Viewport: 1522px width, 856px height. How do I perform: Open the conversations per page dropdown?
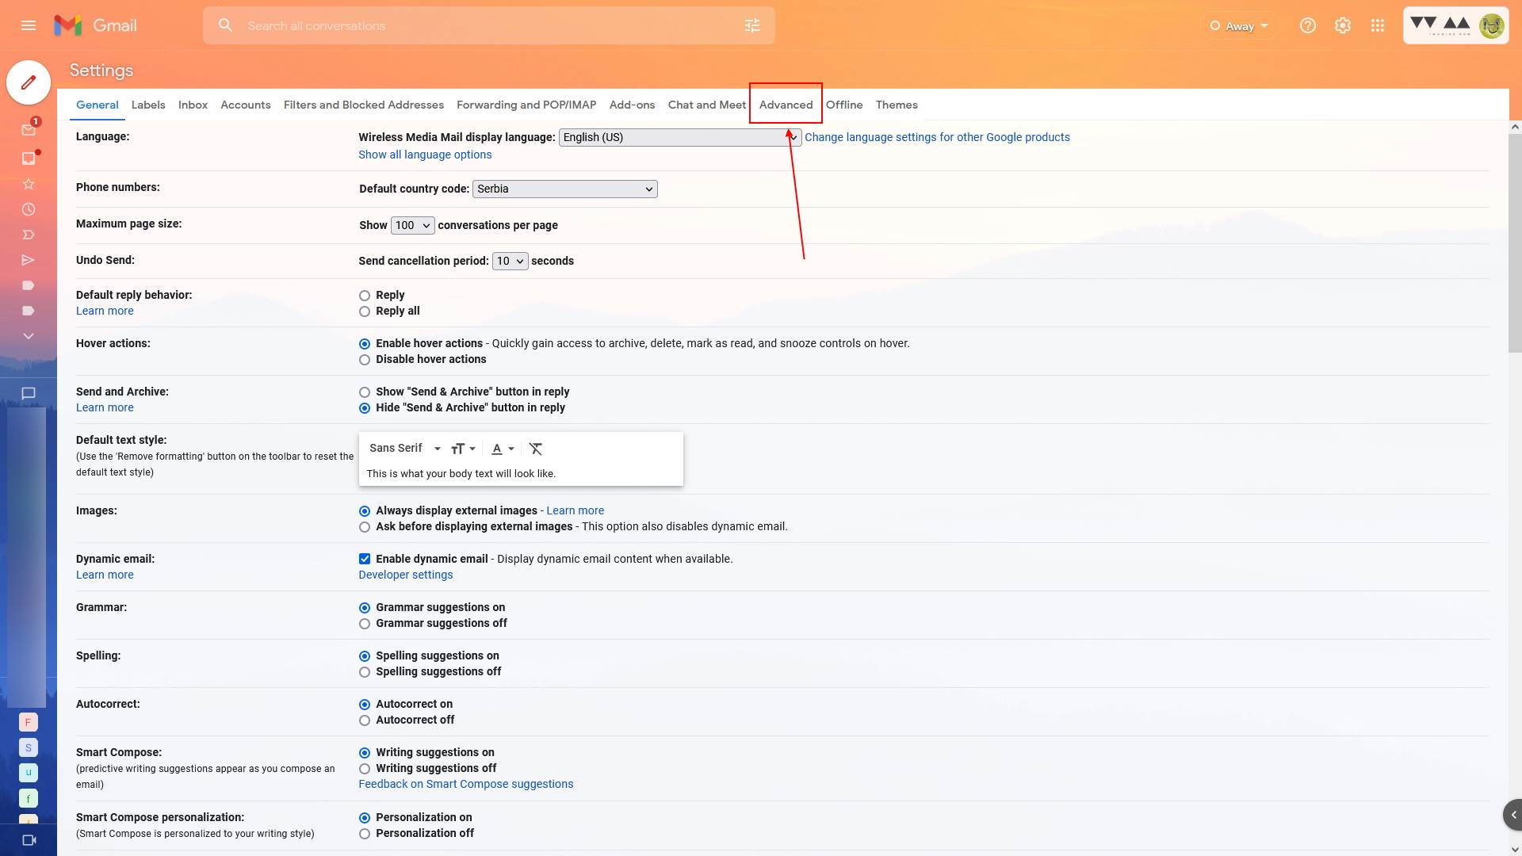point(411,225)
